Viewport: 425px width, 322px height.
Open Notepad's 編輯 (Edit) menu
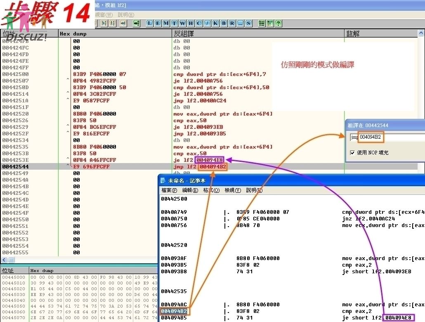(190, 190)
